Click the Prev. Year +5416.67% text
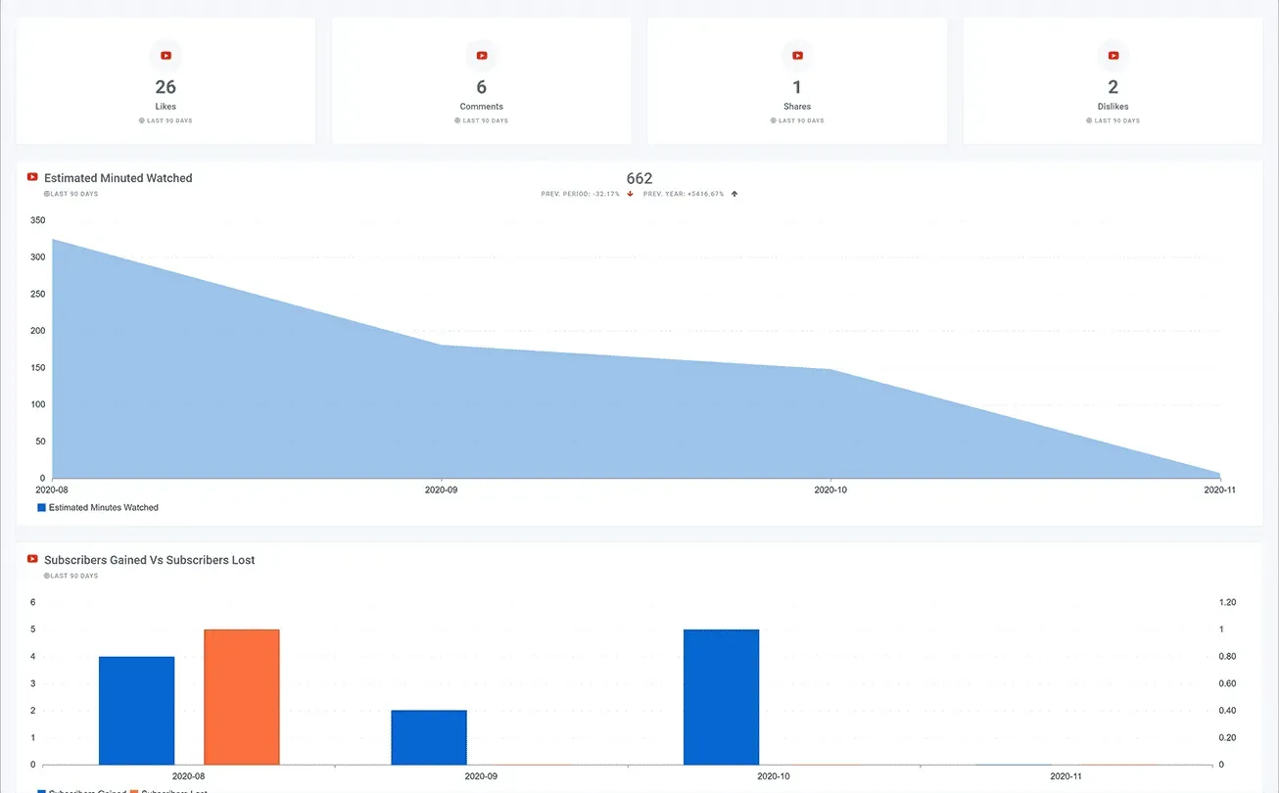Screen dimensions: 1279x793 [684, 194]
